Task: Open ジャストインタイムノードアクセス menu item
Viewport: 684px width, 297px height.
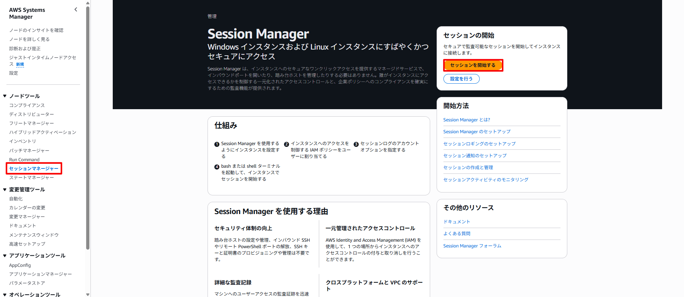Action: 42,61
